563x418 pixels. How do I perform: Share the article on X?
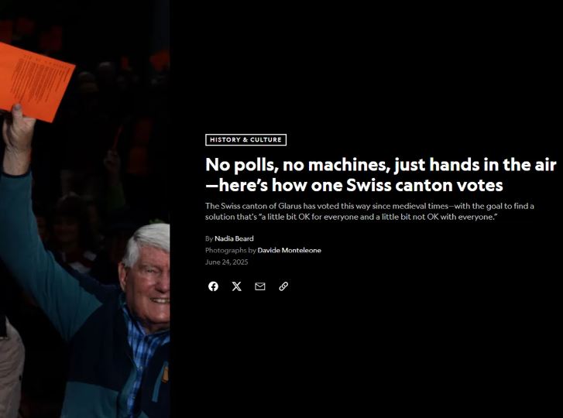[x=237, y=286]
